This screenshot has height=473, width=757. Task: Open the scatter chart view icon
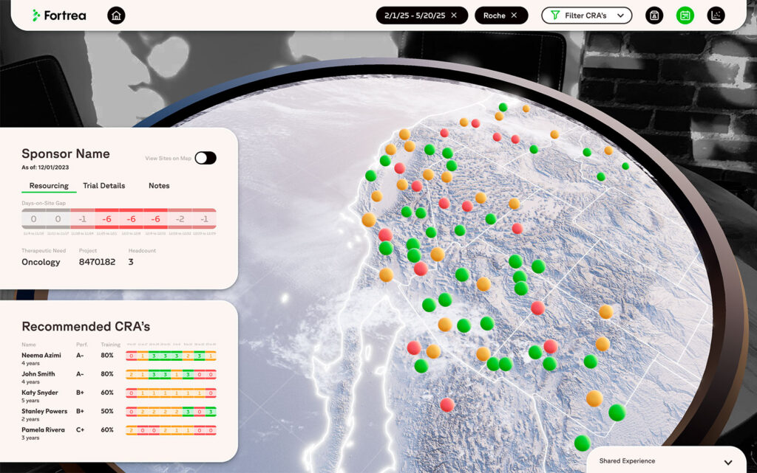click(716, 15)
